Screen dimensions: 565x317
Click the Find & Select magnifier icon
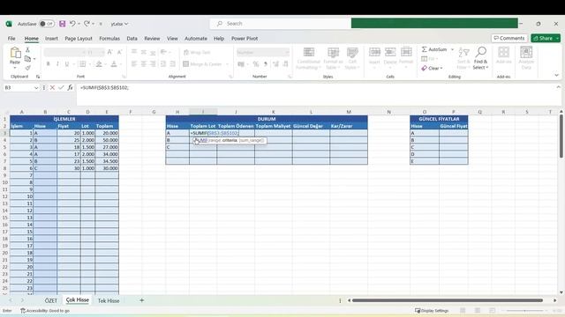480,52
